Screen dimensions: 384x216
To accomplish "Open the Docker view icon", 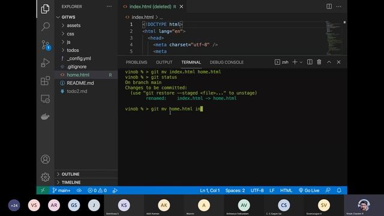I will point(46,116).
